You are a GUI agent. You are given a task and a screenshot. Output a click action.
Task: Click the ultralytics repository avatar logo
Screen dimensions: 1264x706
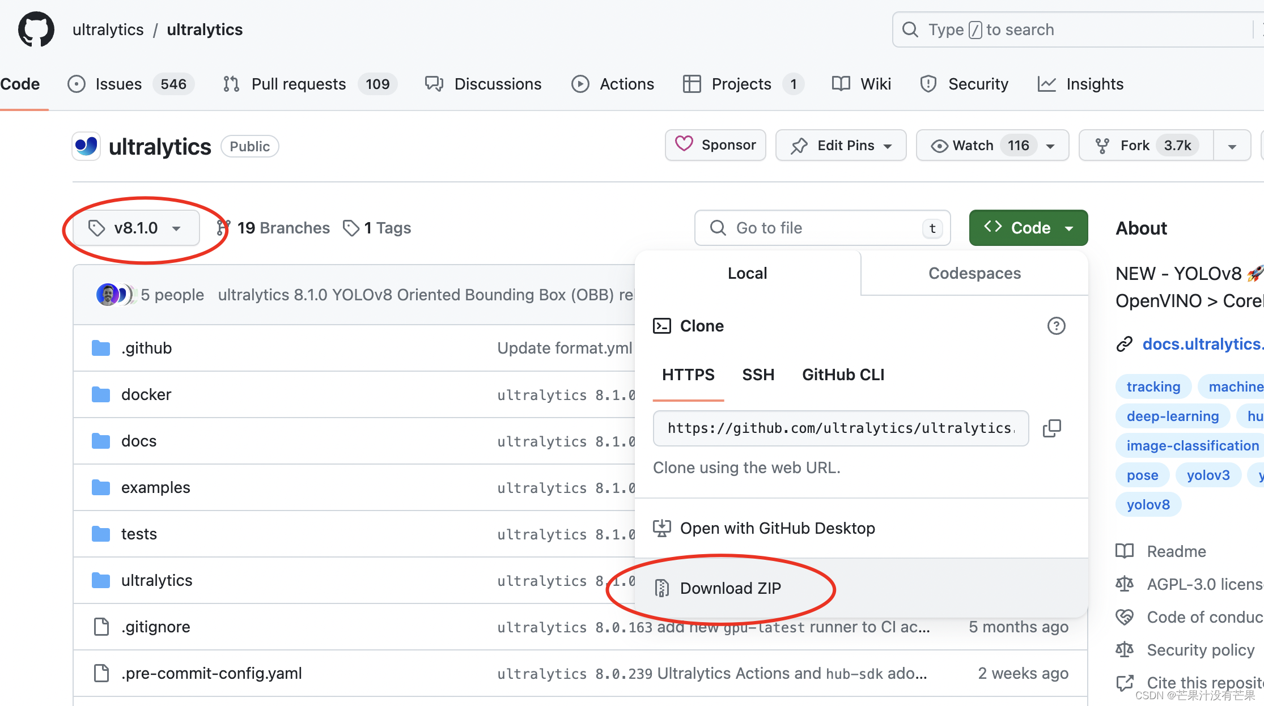[86, 146]
